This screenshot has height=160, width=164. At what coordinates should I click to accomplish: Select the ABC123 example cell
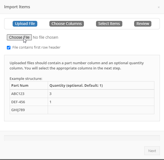(29, 94)
